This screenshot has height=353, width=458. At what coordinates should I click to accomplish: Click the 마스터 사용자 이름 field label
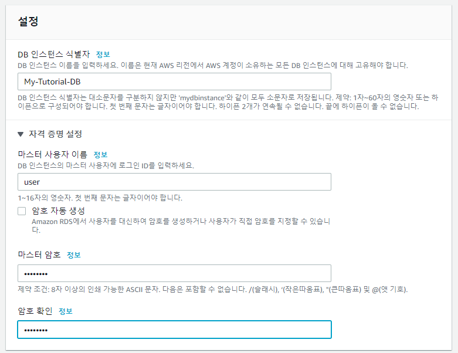click(x=53, y=155)
